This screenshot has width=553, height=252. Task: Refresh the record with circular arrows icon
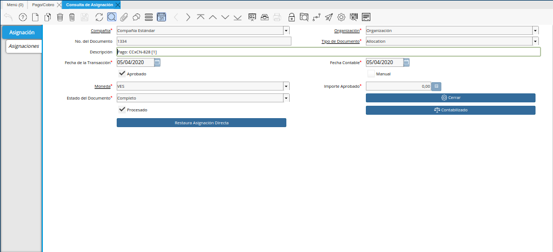pos(99,17)
